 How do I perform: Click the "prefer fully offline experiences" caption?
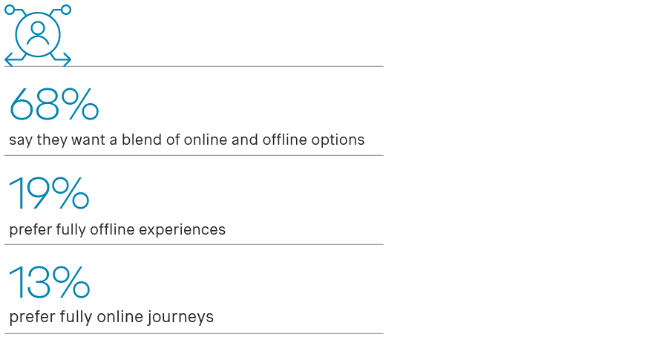tap(117, 229)
